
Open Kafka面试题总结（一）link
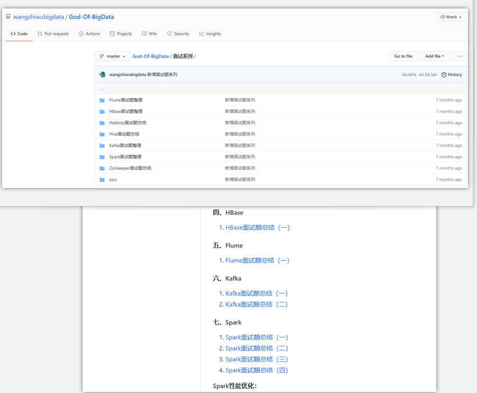pos(256,293)
